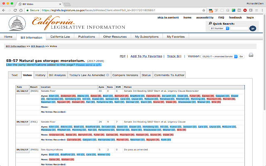The height and width of the screenshot is (166, 266).
Task: Close the Bill Votes browser tab
Action: pyautogui.click(x=60, y=4)
